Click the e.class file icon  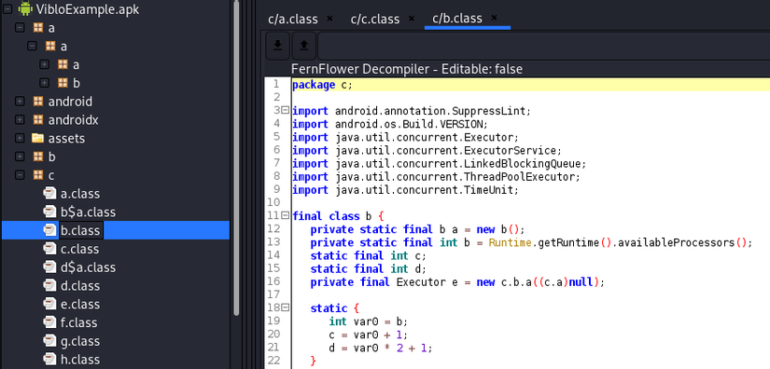click(x=49, y=304)
